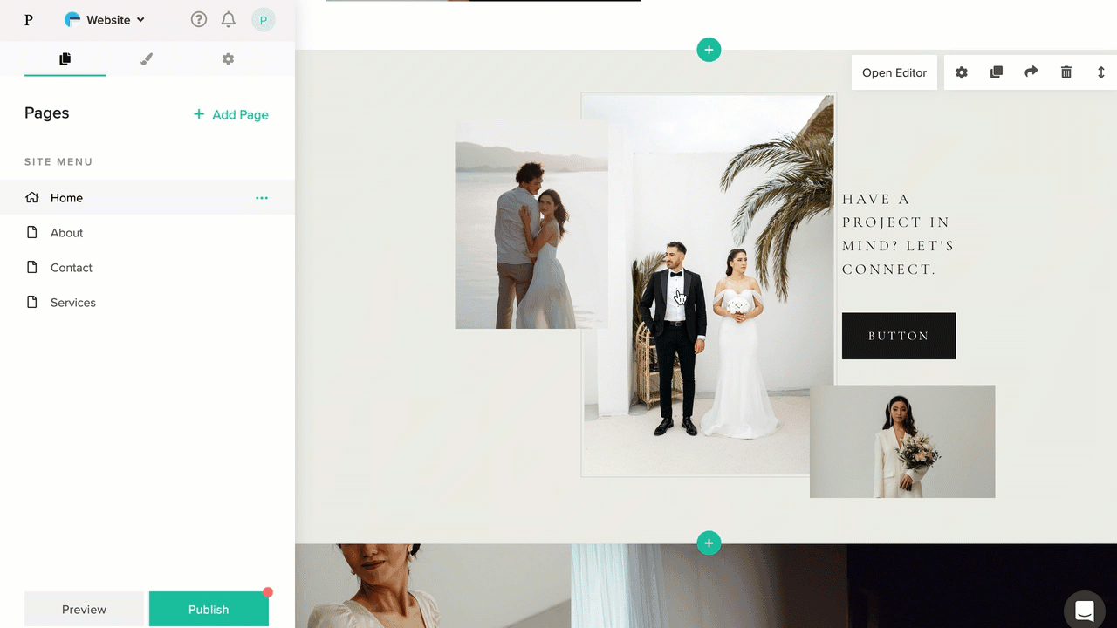Open help with the question mark icon
Viewport: 1117px width, 628px height.
coord(198,19)
